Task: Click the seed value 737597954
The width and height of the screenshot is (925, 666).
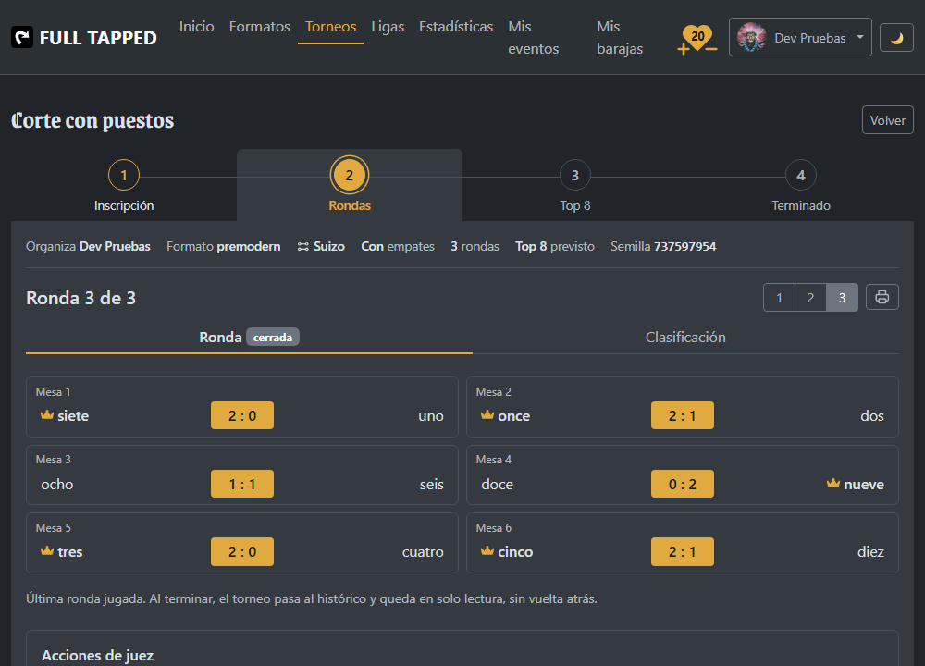Action: pos(684,247)
